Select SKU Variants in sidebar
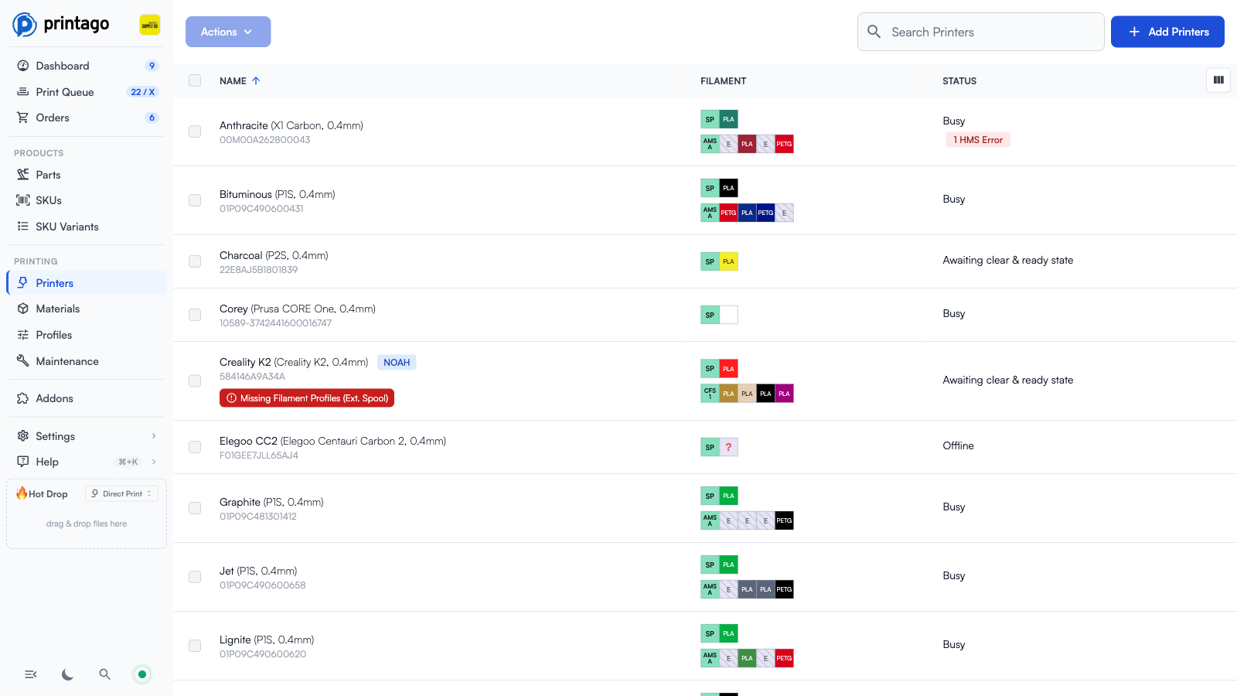 point(86,227)
